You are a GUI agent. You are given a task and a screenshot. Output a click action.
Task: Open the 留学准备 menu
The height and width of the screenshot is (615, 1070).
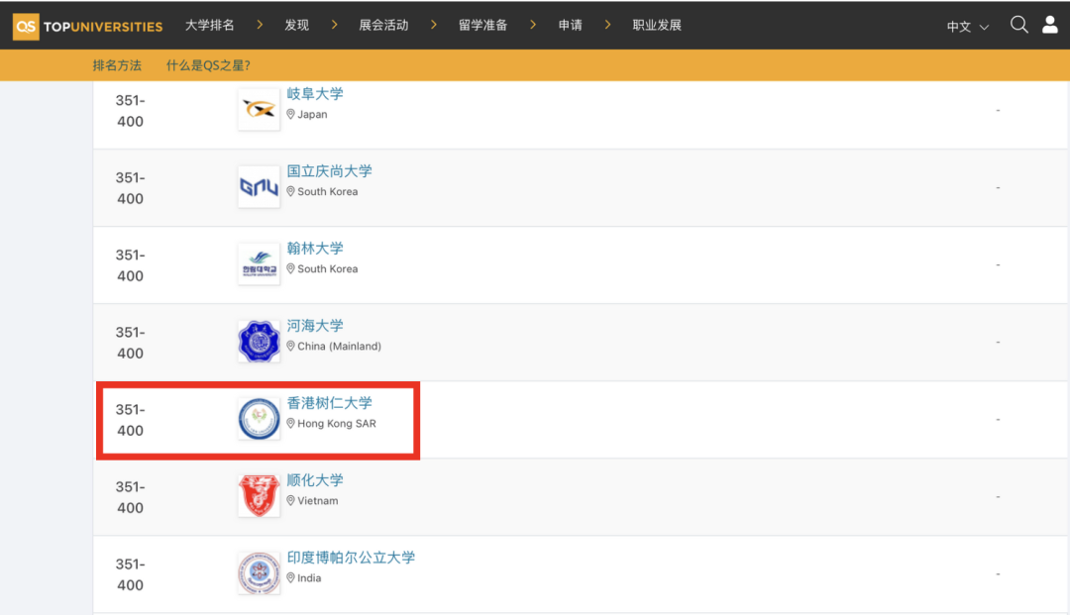pos(483,25)
